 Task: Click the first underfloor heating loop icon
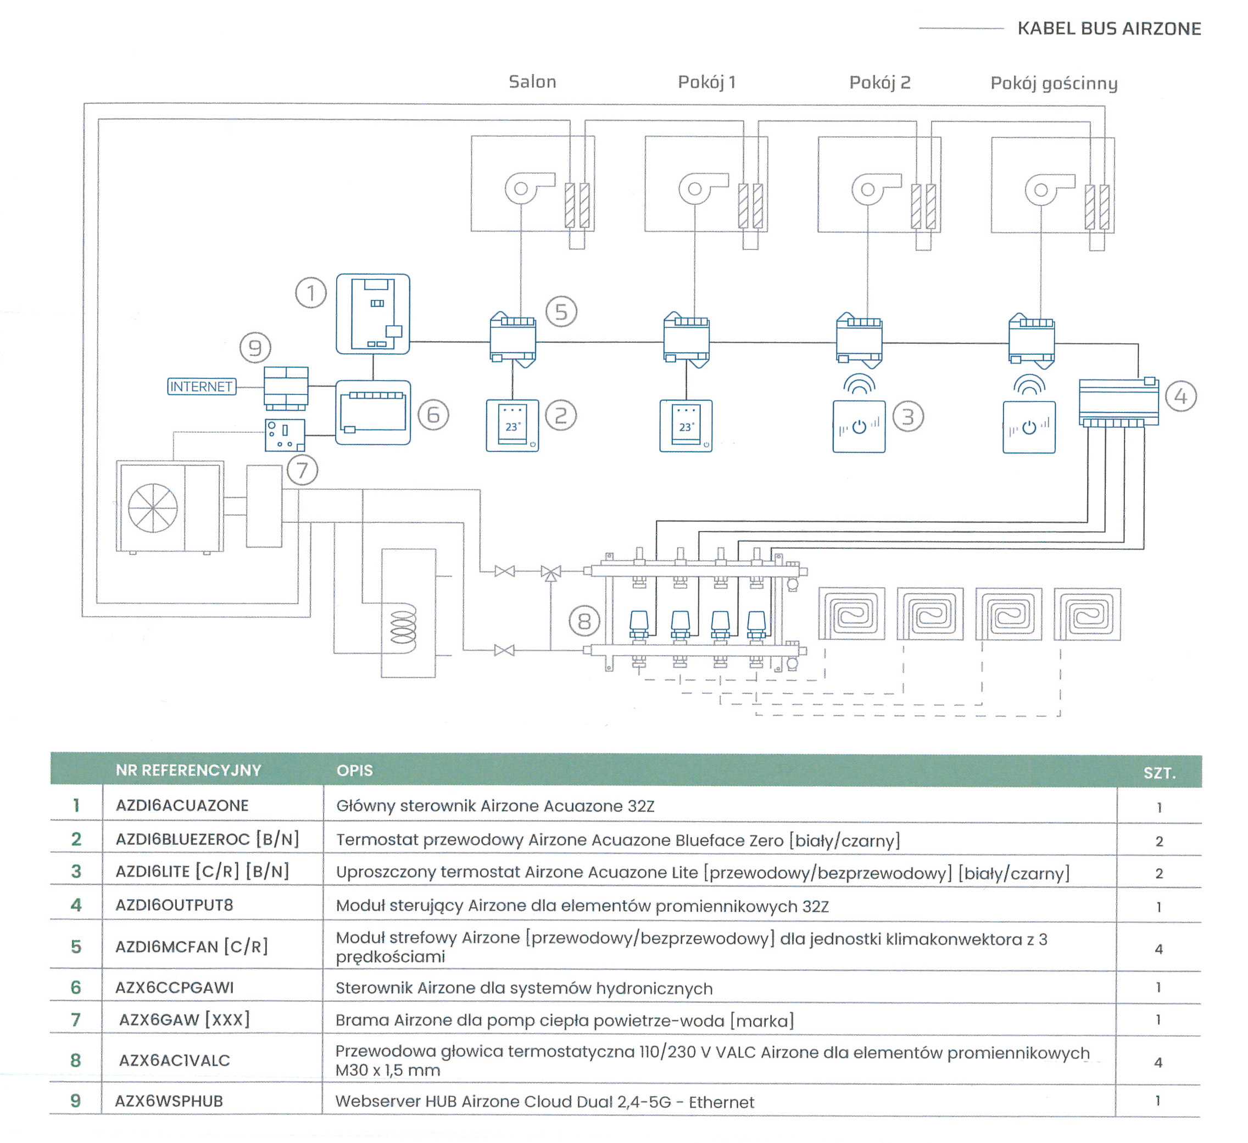tap(852, 614)
